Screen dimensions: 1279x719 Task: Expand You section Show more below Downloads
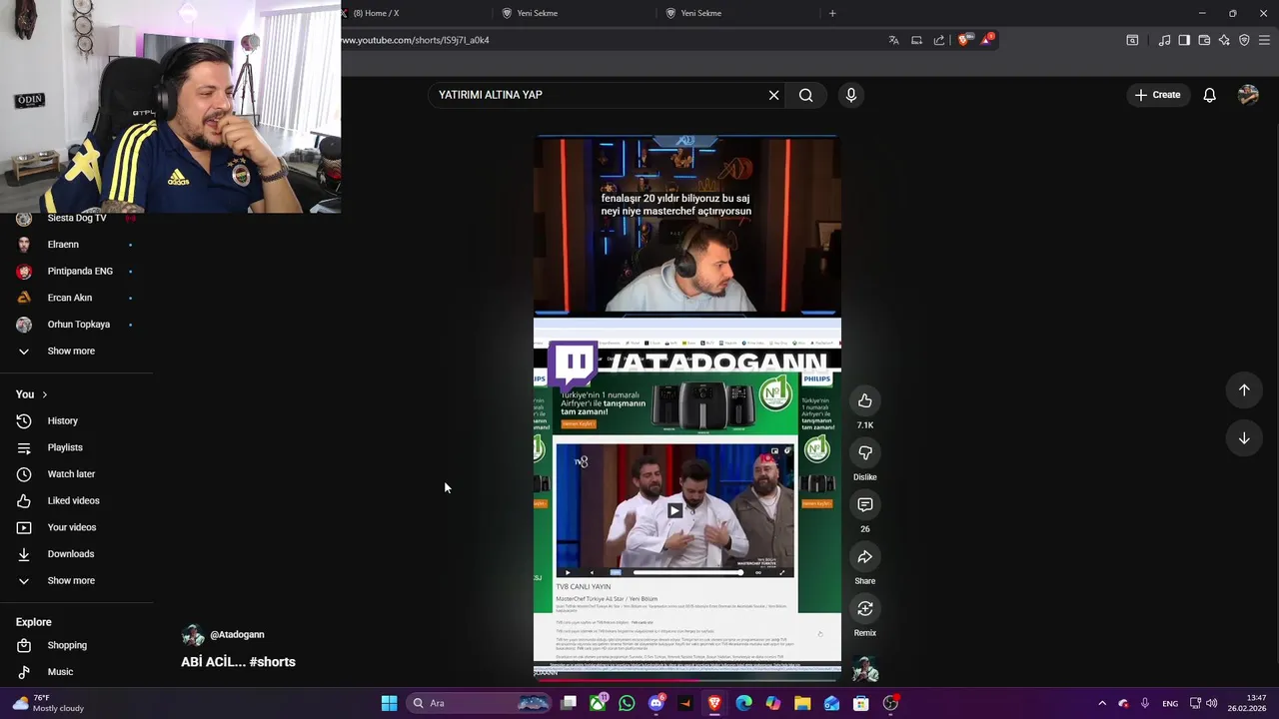[x=76, y=581]
